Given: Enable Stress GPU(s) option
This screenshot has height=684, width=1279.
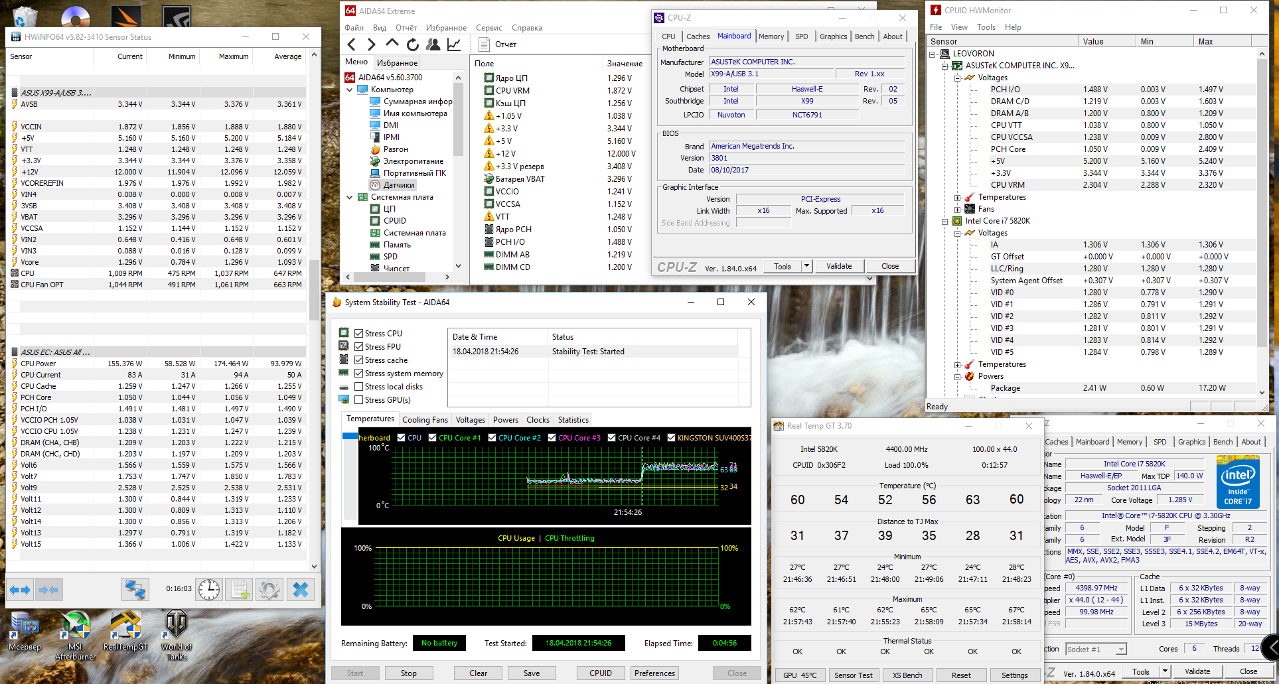Looking at the screenshot, I should point(359,400).
